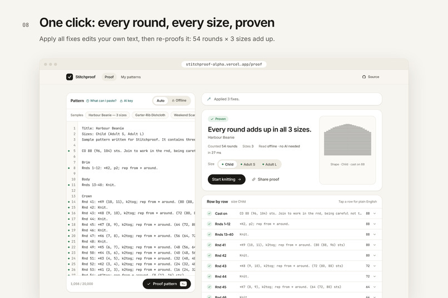
Task: Click the browser address bar URL
Action: pyautogui.click(x=224, y=64)
